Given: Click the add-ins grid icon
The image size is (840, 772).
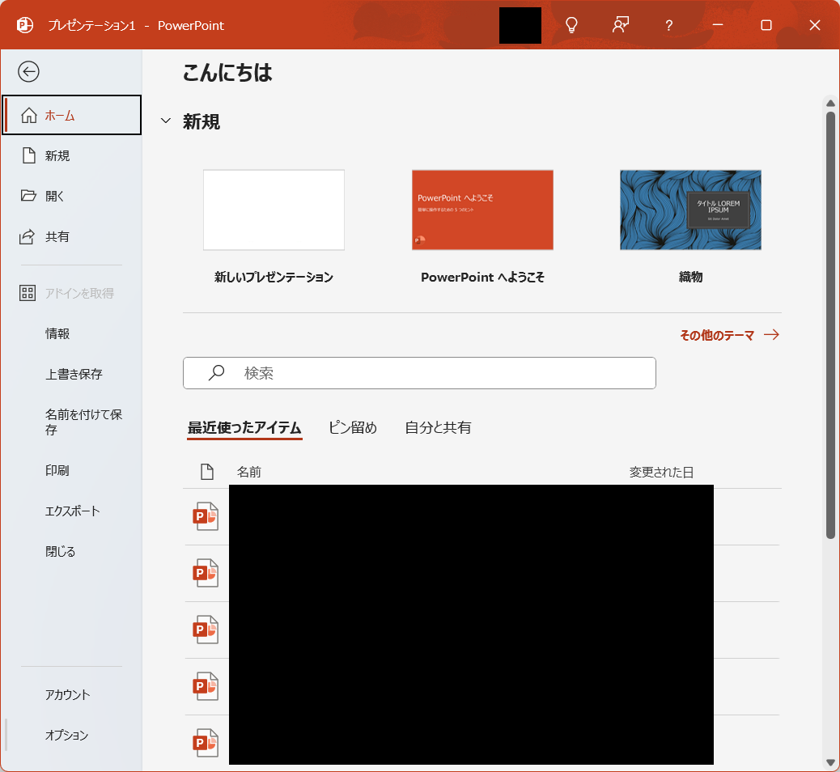Looking at the screenshot, I should click(x=28, y=293).
